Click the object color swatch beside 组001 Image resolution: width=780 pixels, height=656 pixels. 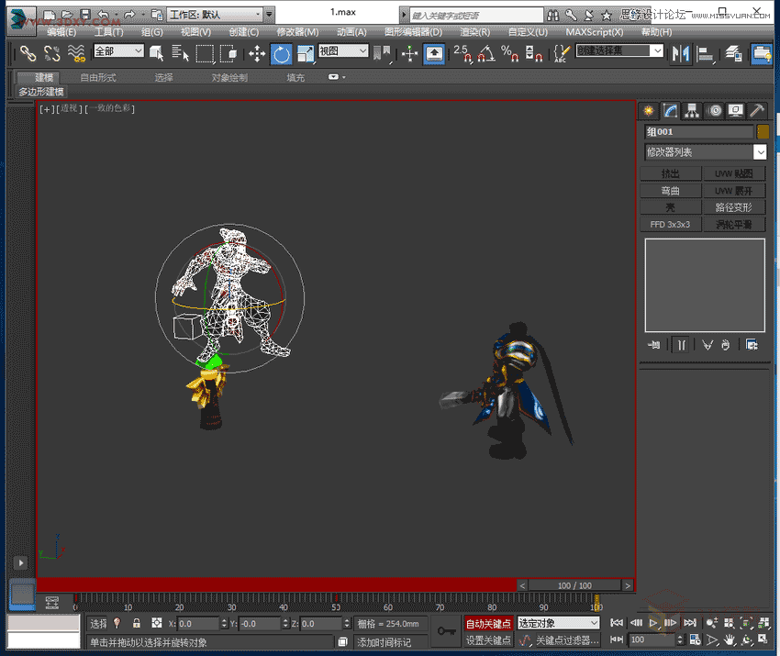(x=763, y=132)
